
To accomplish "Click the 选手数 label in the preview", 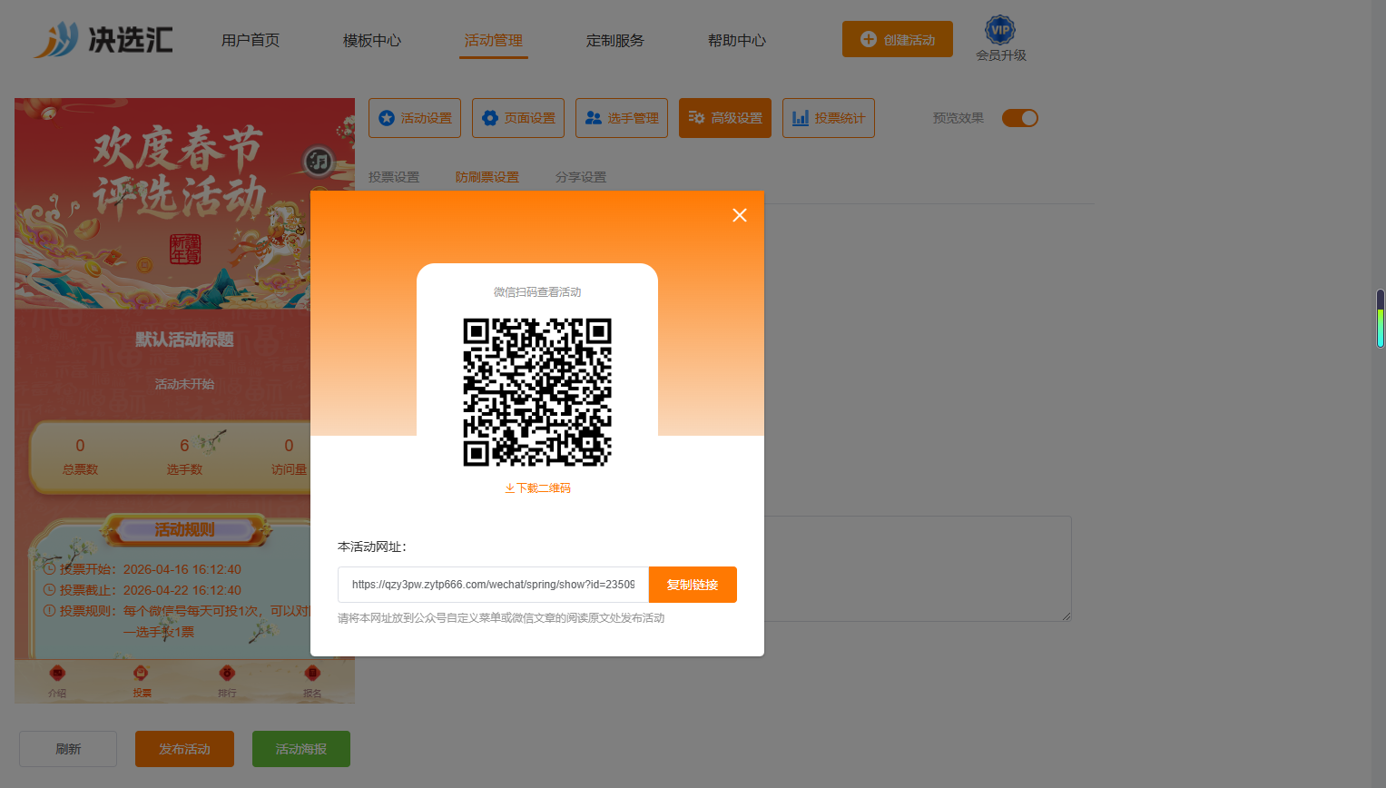I will (x=184, y=469).
